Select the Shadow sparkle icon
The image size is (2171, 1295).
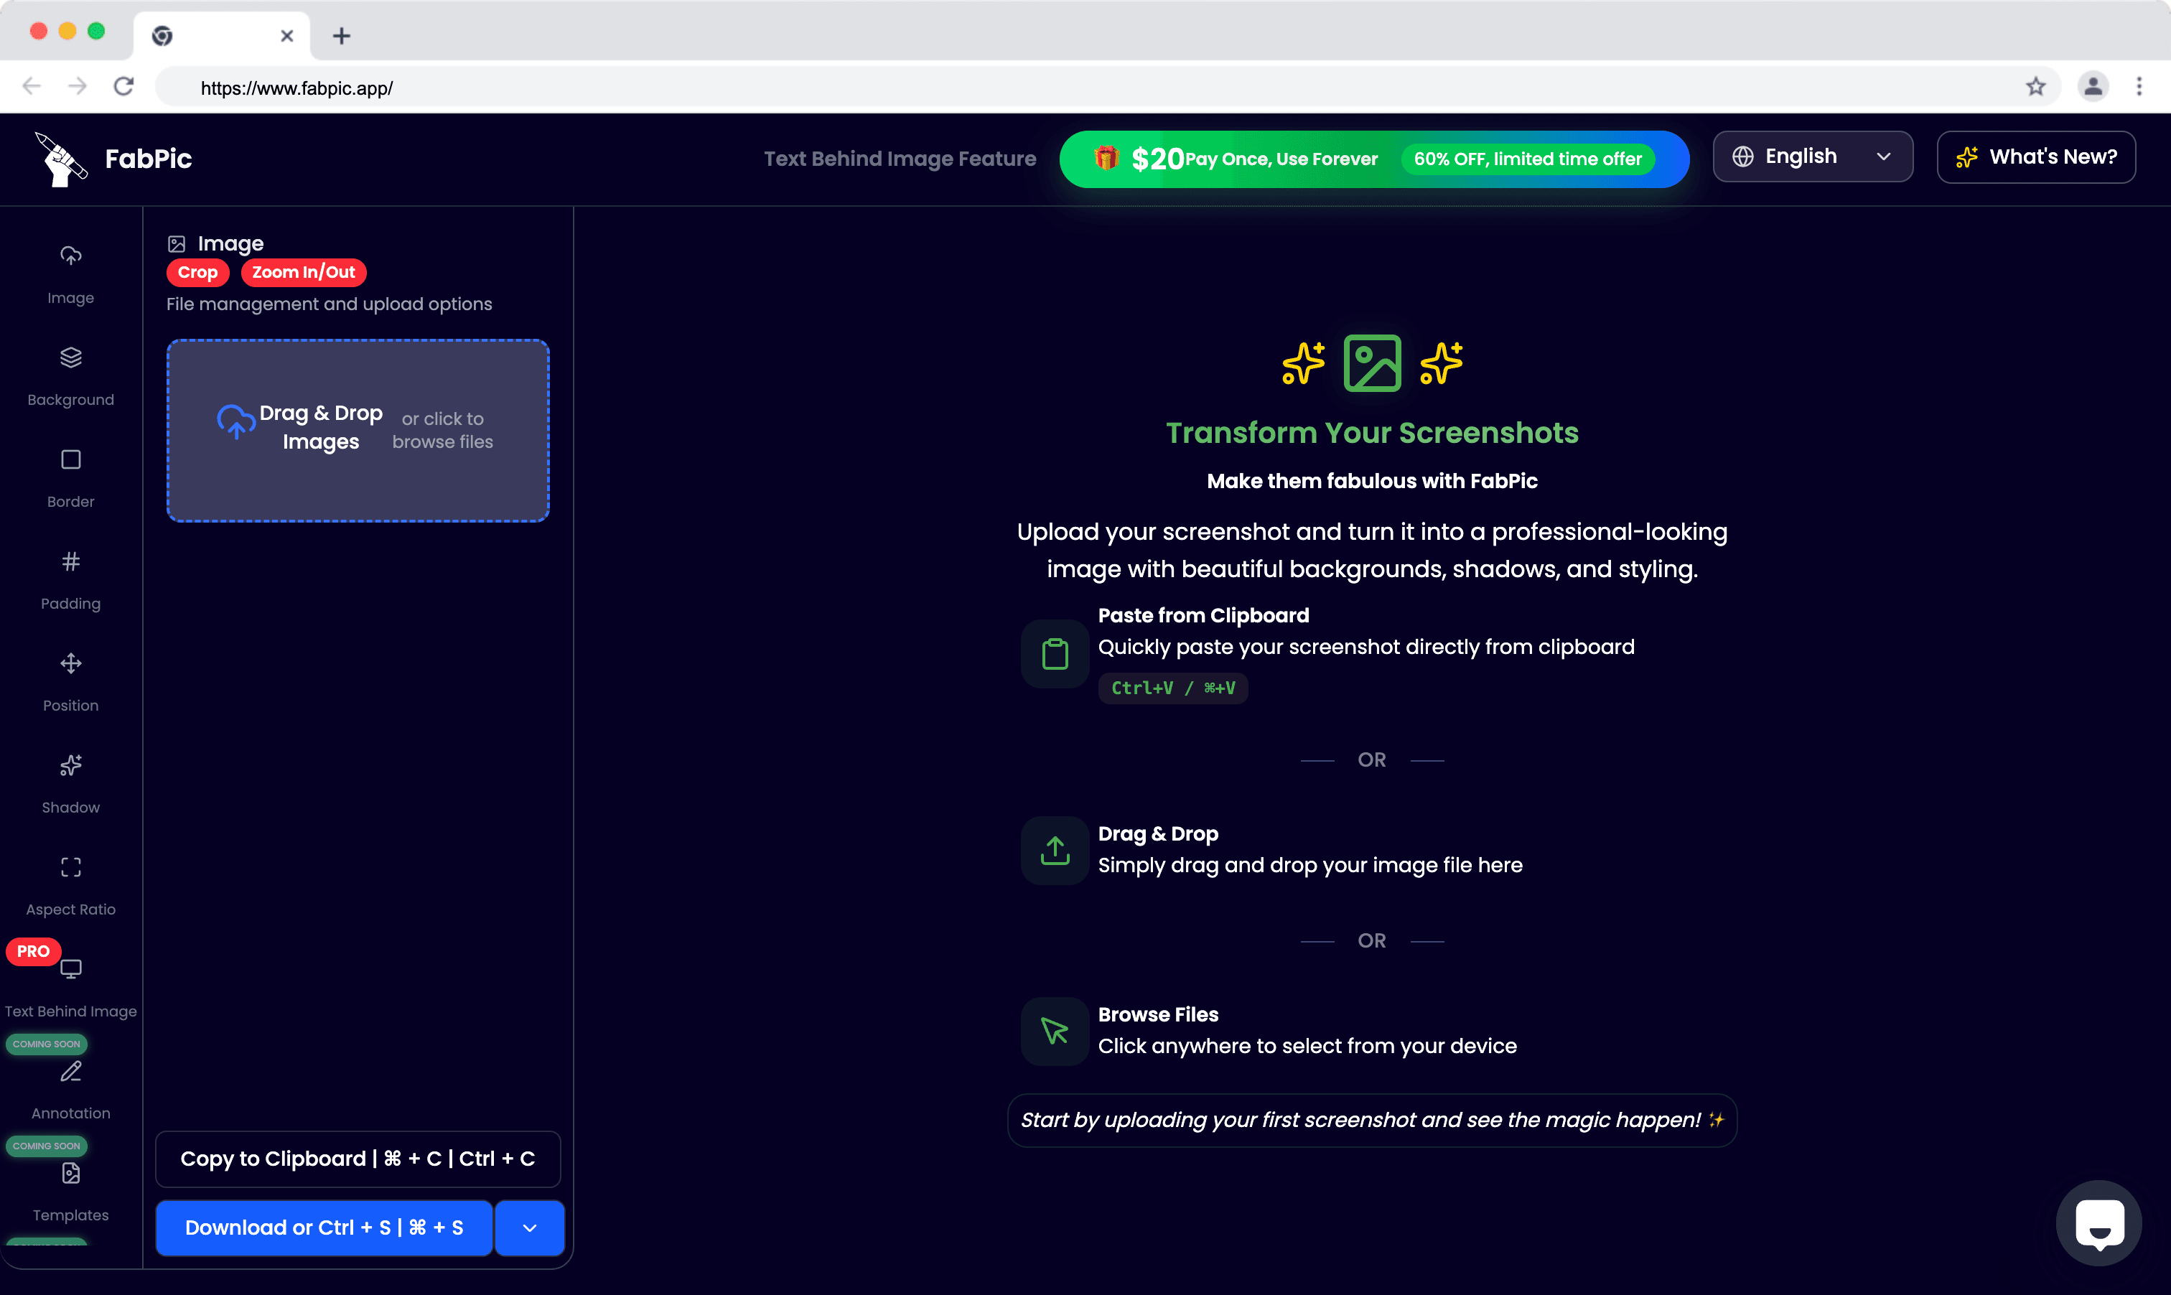tap(70, 765)
